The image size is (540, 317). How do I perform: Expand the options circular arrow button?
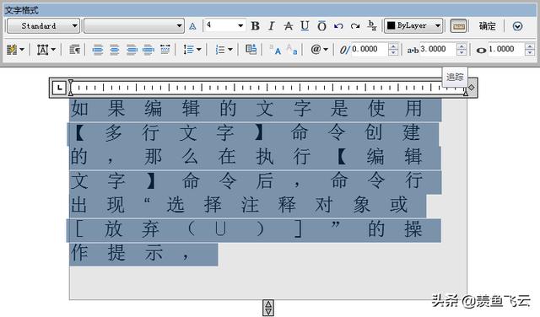click(x=517, y=26)
